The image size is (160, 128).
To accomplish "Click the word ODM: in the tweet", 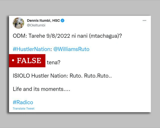I will (20, 36).
